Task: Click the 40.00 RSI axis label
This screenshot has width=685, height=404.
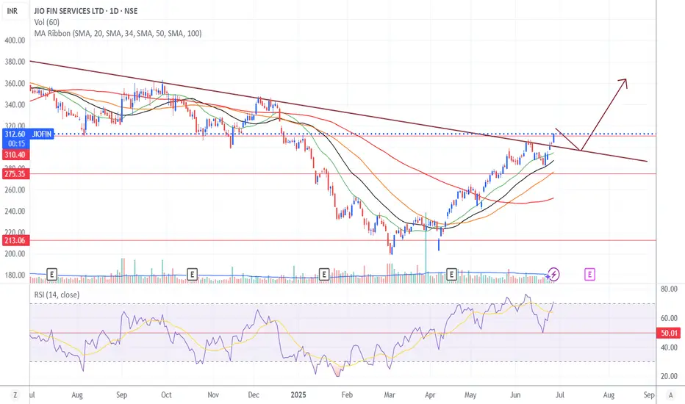Action: click(x=669, y=347)
